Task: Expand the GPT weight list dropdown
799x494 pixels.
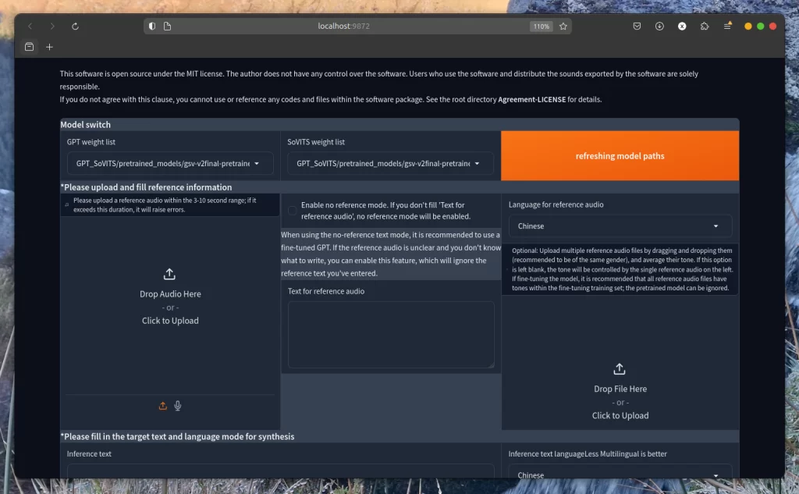Action: 170,164
